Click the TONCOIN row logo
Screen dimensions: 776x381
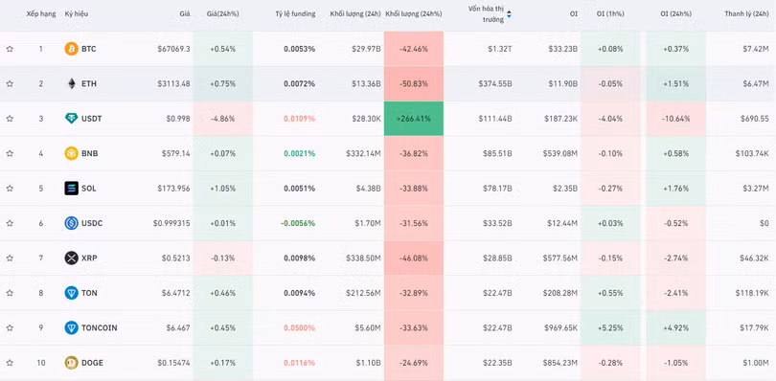72,327
